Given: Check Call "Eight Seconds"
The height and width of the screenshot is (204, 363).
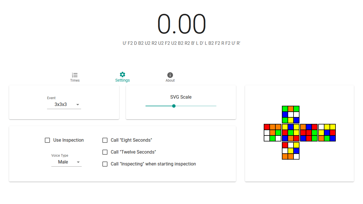Looking at the screenshot, I should coord(105,140).
